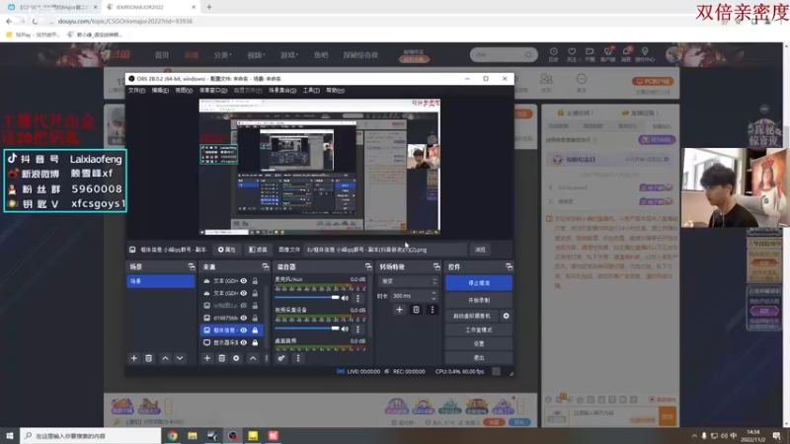Screen dimensions: 790x444
Task: Click 退出 to exit OBS
Action: tap(479, 358)
